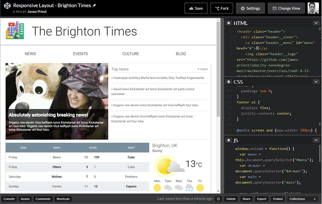
Task: Delete this pen
Action: pos(231,199)
